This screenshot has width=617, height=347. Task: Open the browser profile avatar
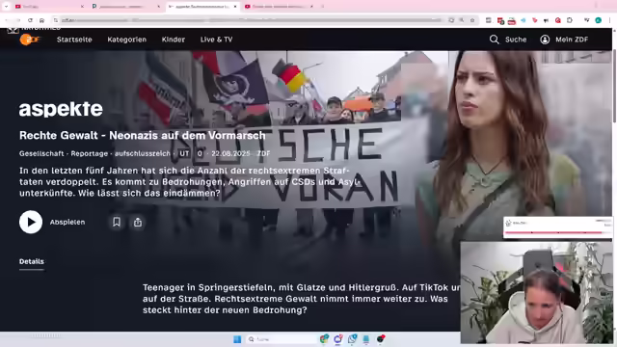[598, 20]
